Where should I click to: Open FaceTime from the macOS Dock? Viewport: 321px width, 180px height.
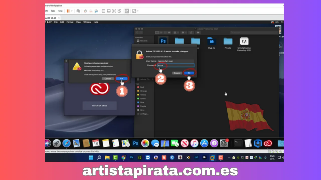pos(175,143)
